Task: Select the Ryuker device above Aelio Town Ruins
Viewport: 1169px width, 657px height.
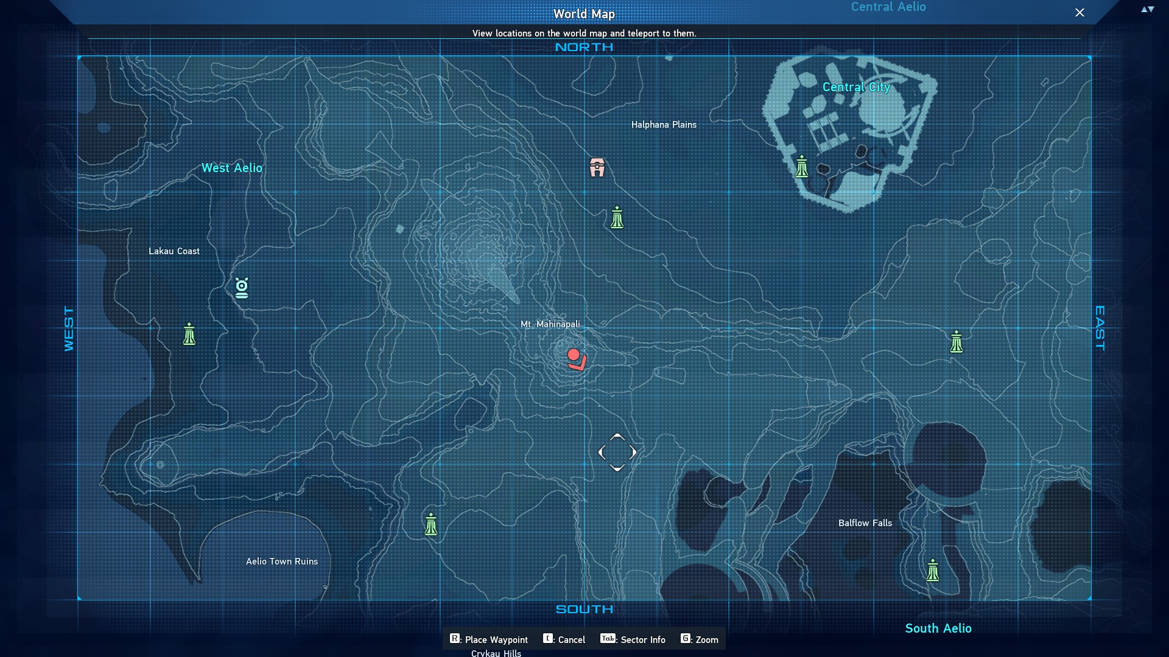Action: [431, 524]
